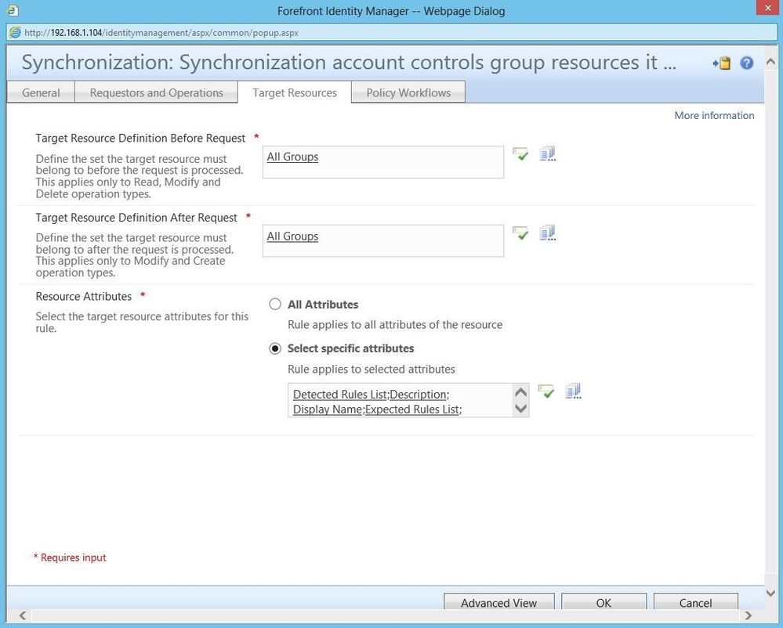This screenshot has width=783, height=628.
Task: Dismiss the dialog with the Cancel button
Action: tap(696, 602)
